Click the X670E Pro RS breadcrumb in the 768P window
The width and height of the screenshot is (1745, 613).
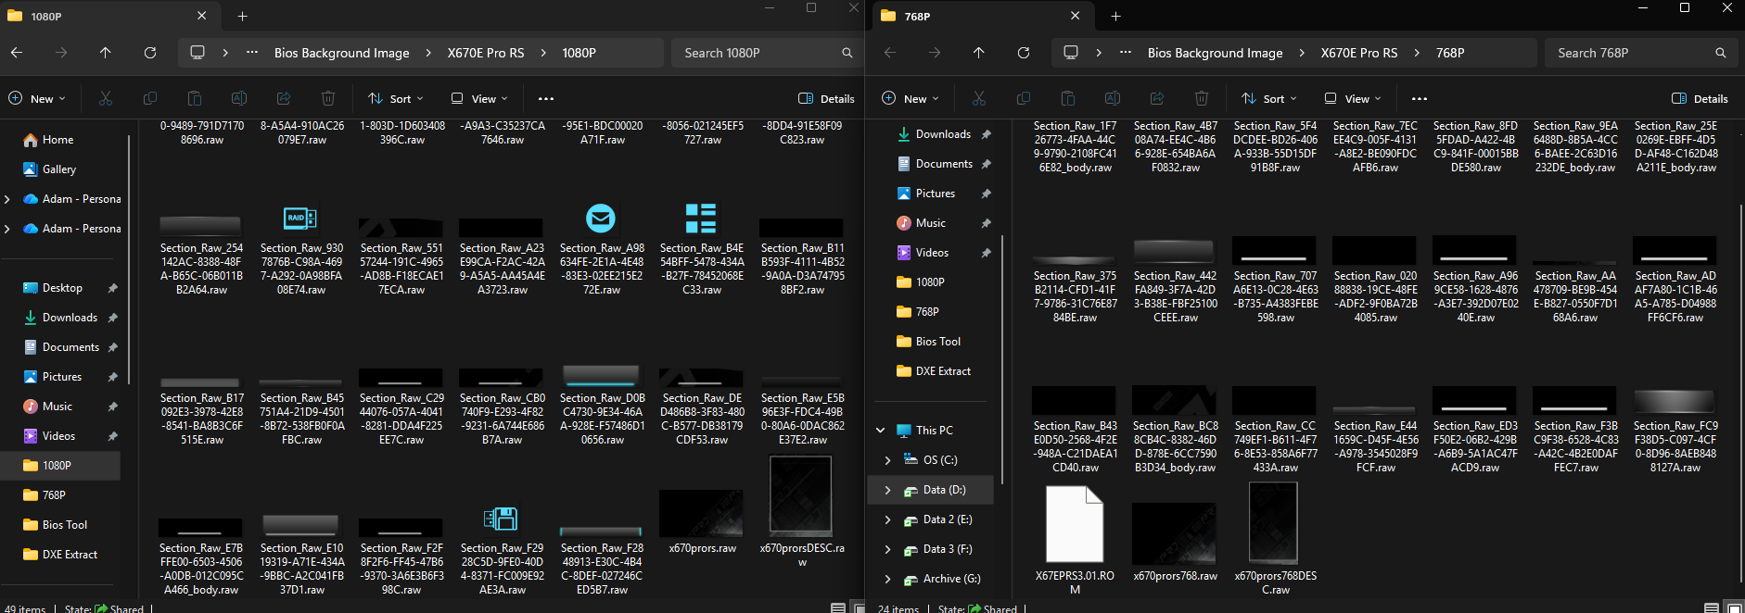click(1358, 53)
